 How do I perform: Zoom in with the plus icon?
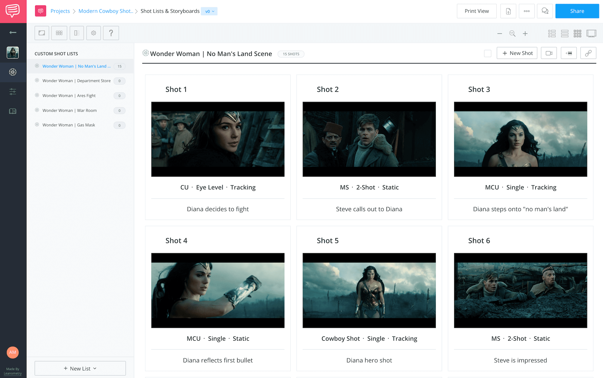[x=525, y=34]
